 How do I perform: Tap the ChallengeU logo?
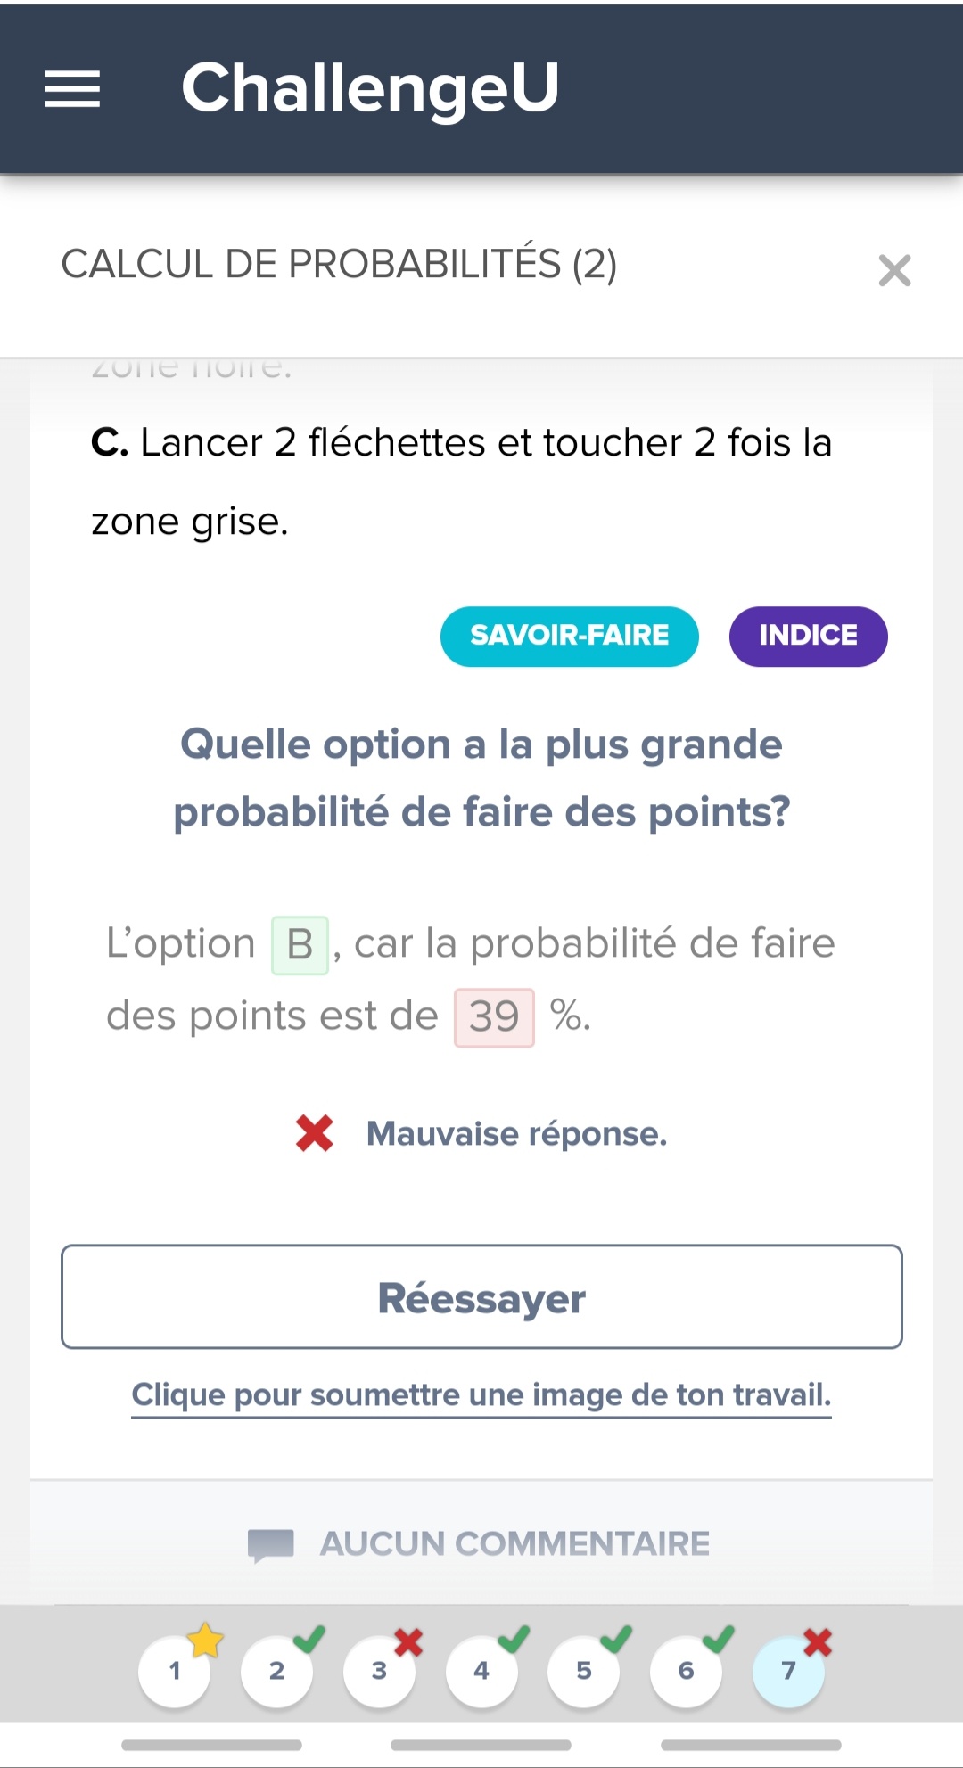point(370,88)
